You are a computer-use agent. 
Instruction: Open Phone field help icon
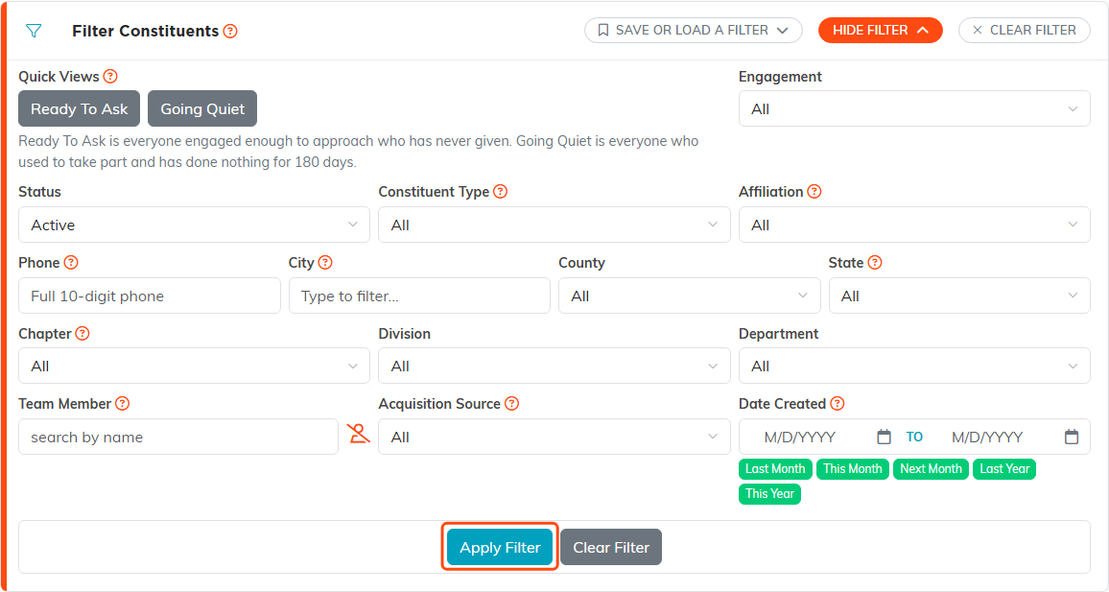click(71, 262)
